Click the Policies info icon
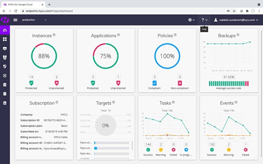The image size is (263, 164). point(175,35)
